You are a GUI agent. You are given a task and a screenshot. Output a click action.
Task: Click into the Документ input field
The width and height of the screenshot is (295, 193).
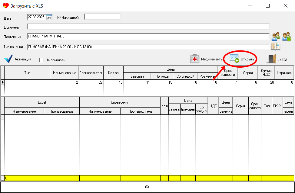148,27
